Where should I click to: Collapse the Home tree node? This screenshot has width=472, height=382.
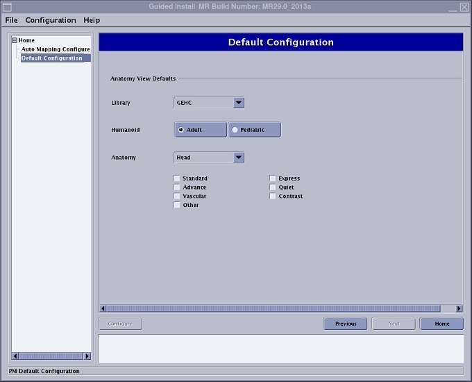[x=14, y=40]
